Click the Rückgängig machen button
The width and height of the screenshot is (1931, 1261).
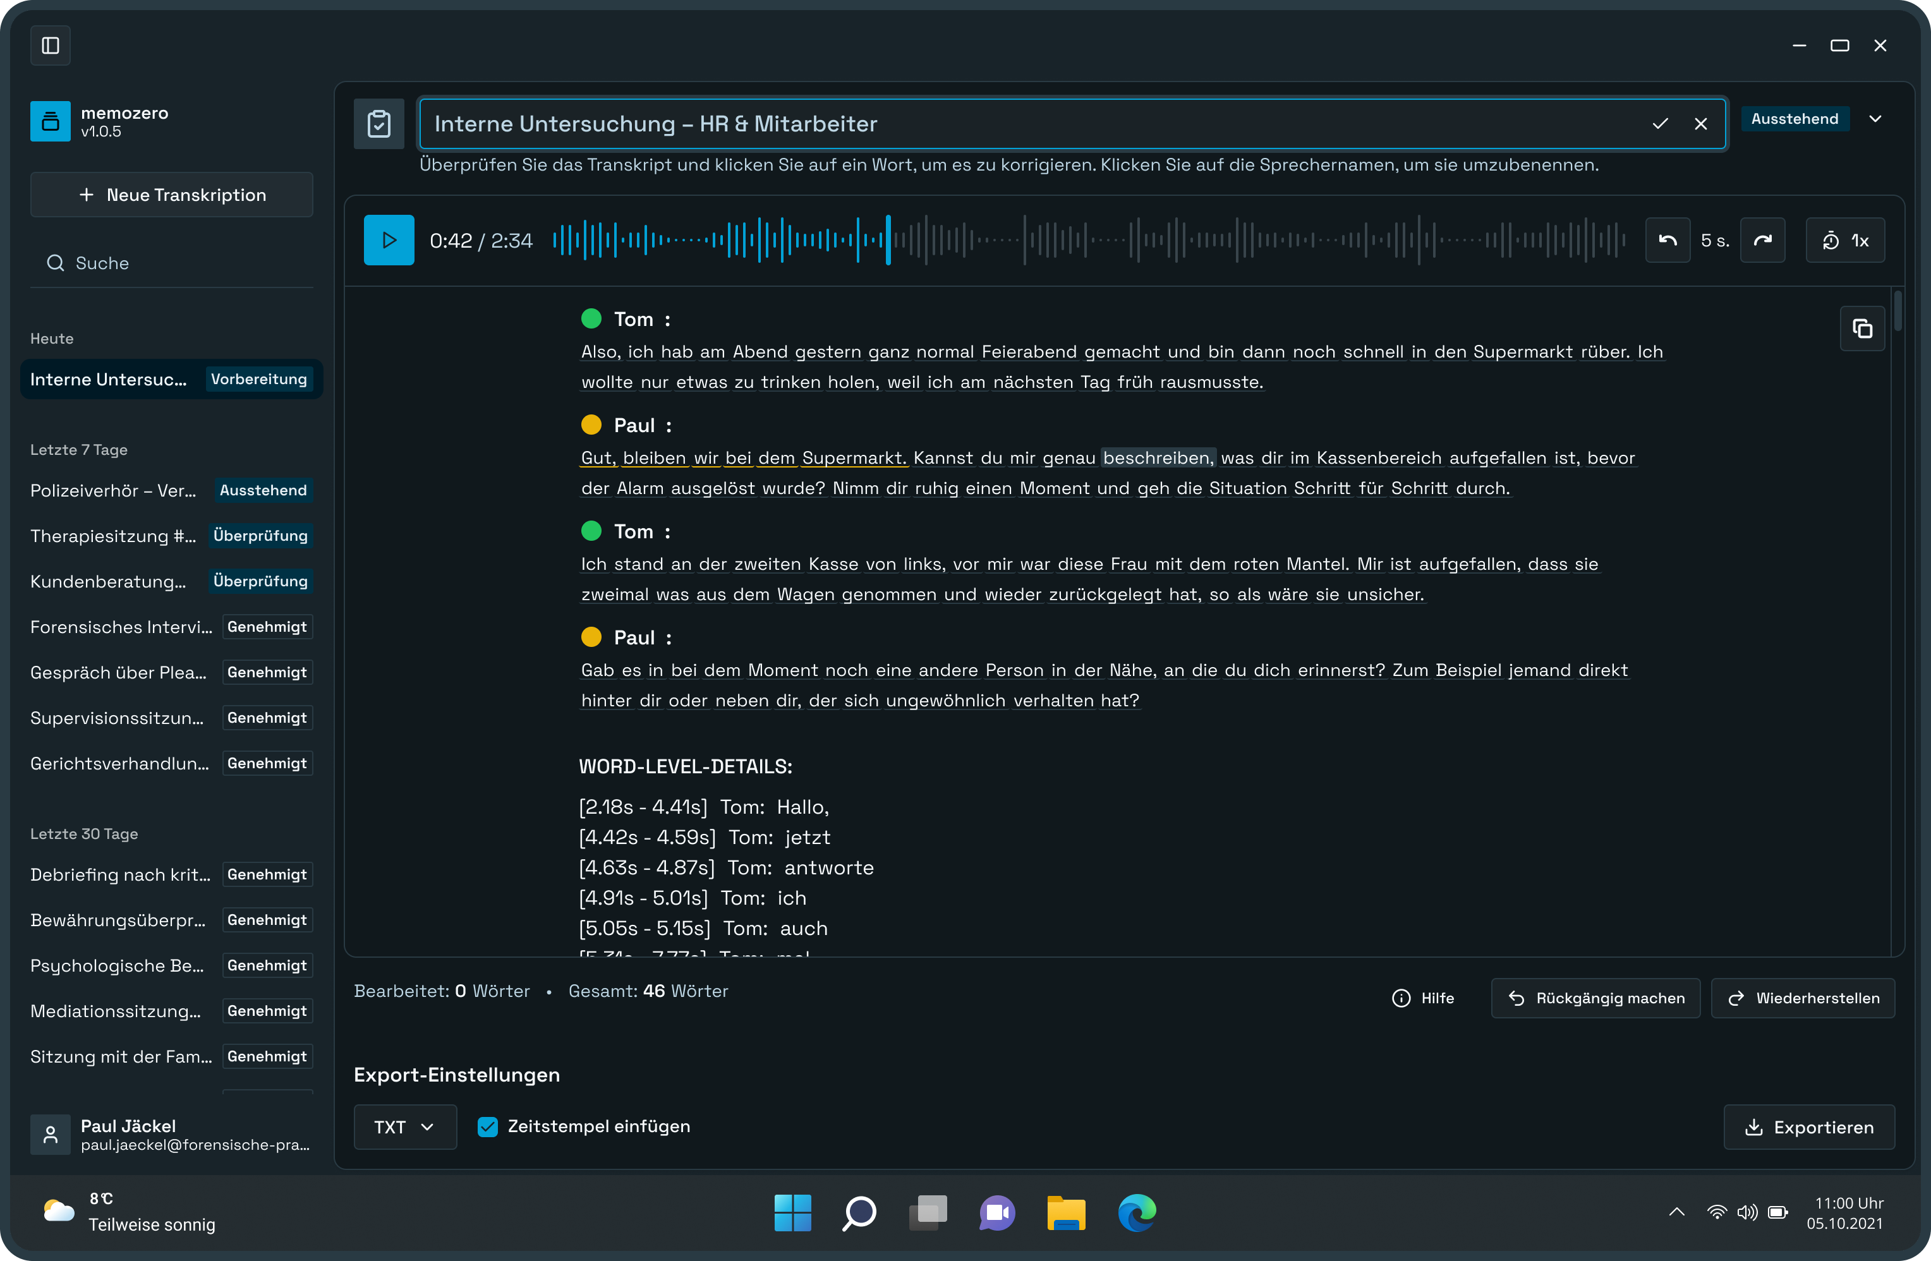[1595, 998]
